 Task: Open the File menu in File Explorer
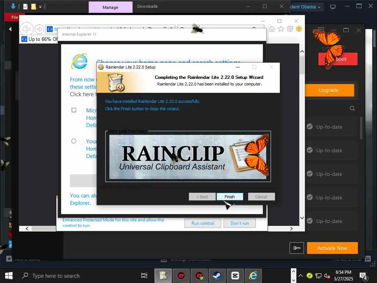pos(14,17)
